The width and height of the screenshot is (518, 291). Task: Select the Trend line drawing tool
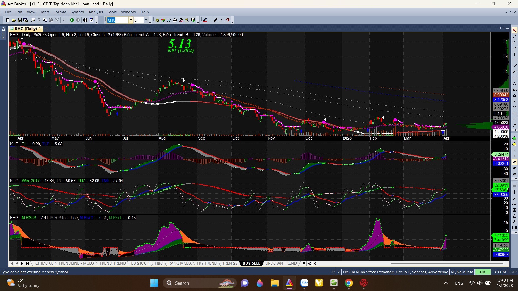click(514, 36)
